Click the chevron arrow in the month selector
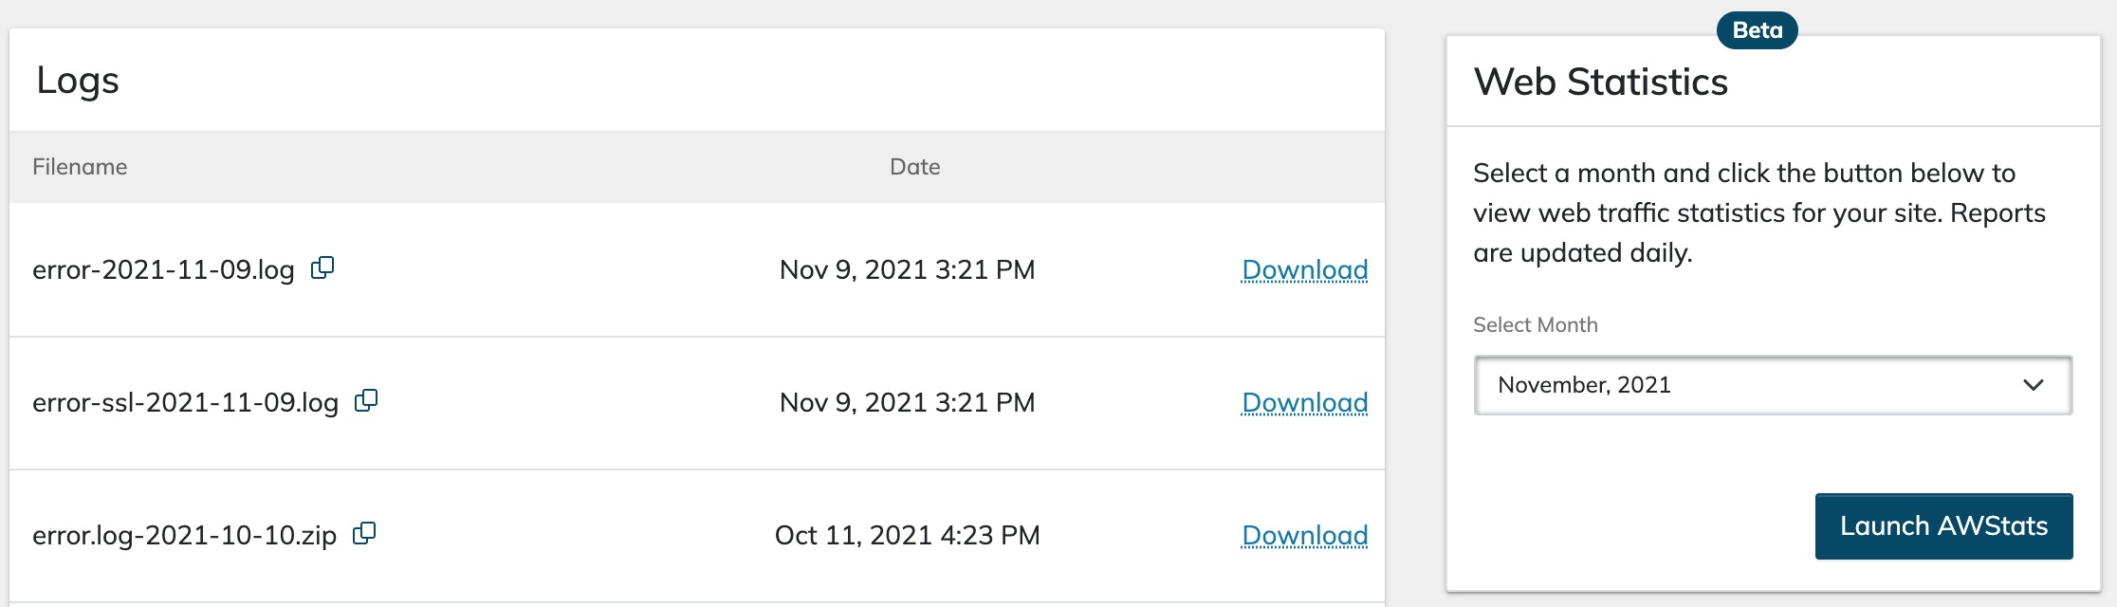Screen dimensions: 2117x607 pos(2033,385)
